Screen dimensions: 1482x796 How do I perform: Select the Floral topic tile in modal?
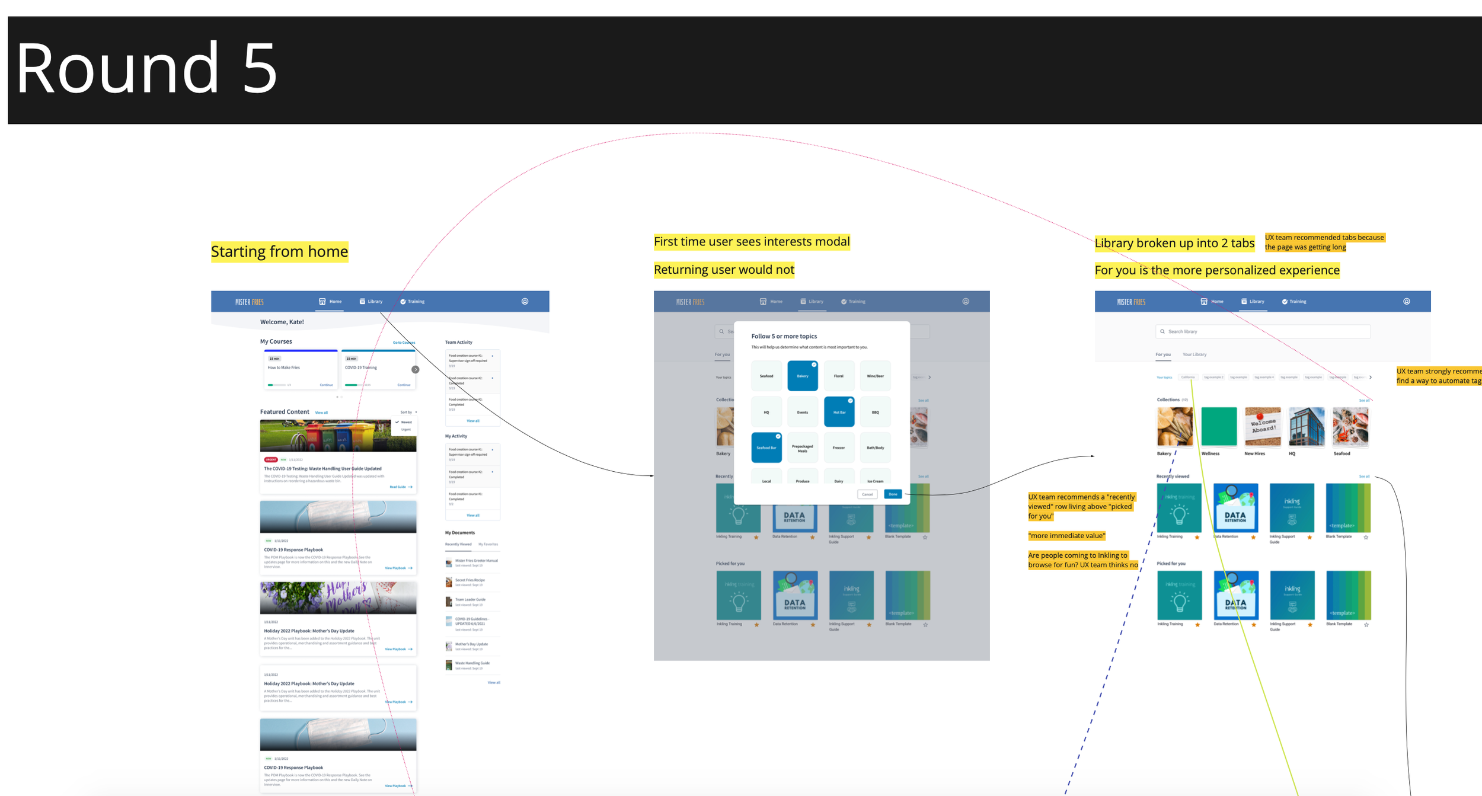(x=839, y=376)
